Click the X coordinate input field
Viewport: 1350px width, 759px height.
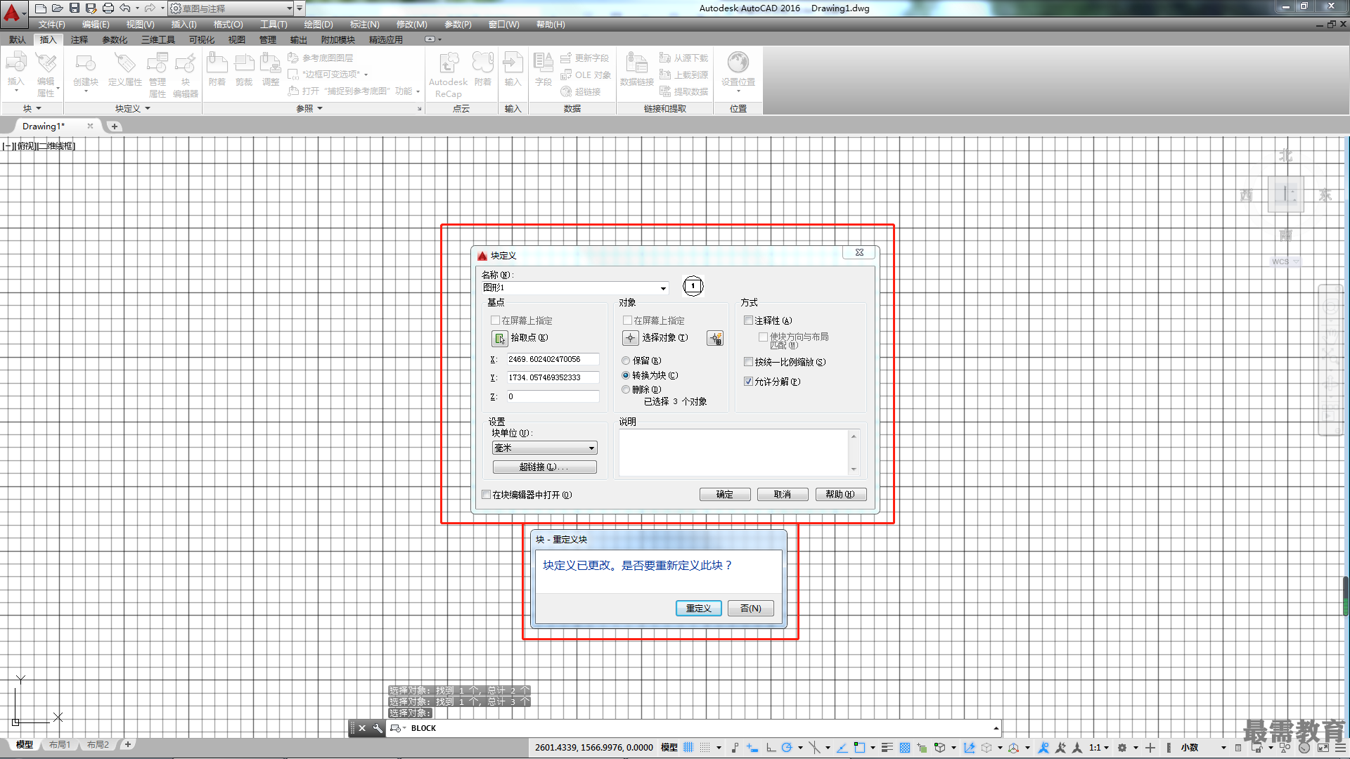[x=553, y=359]
